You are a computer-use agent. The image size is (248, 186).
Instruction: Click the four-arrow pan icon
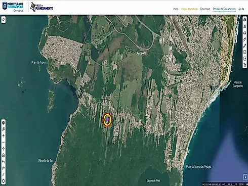tap(4, 149)
